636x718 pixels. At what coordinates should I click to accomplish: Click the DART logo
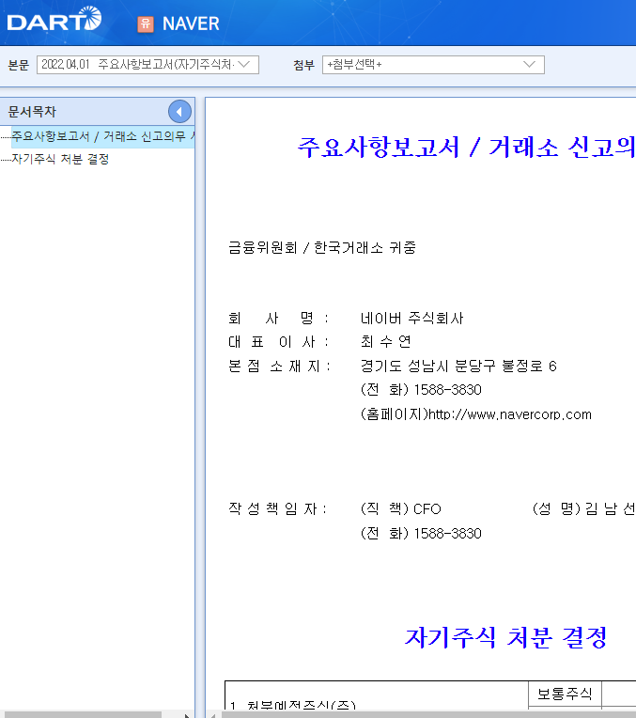(54, 19)
